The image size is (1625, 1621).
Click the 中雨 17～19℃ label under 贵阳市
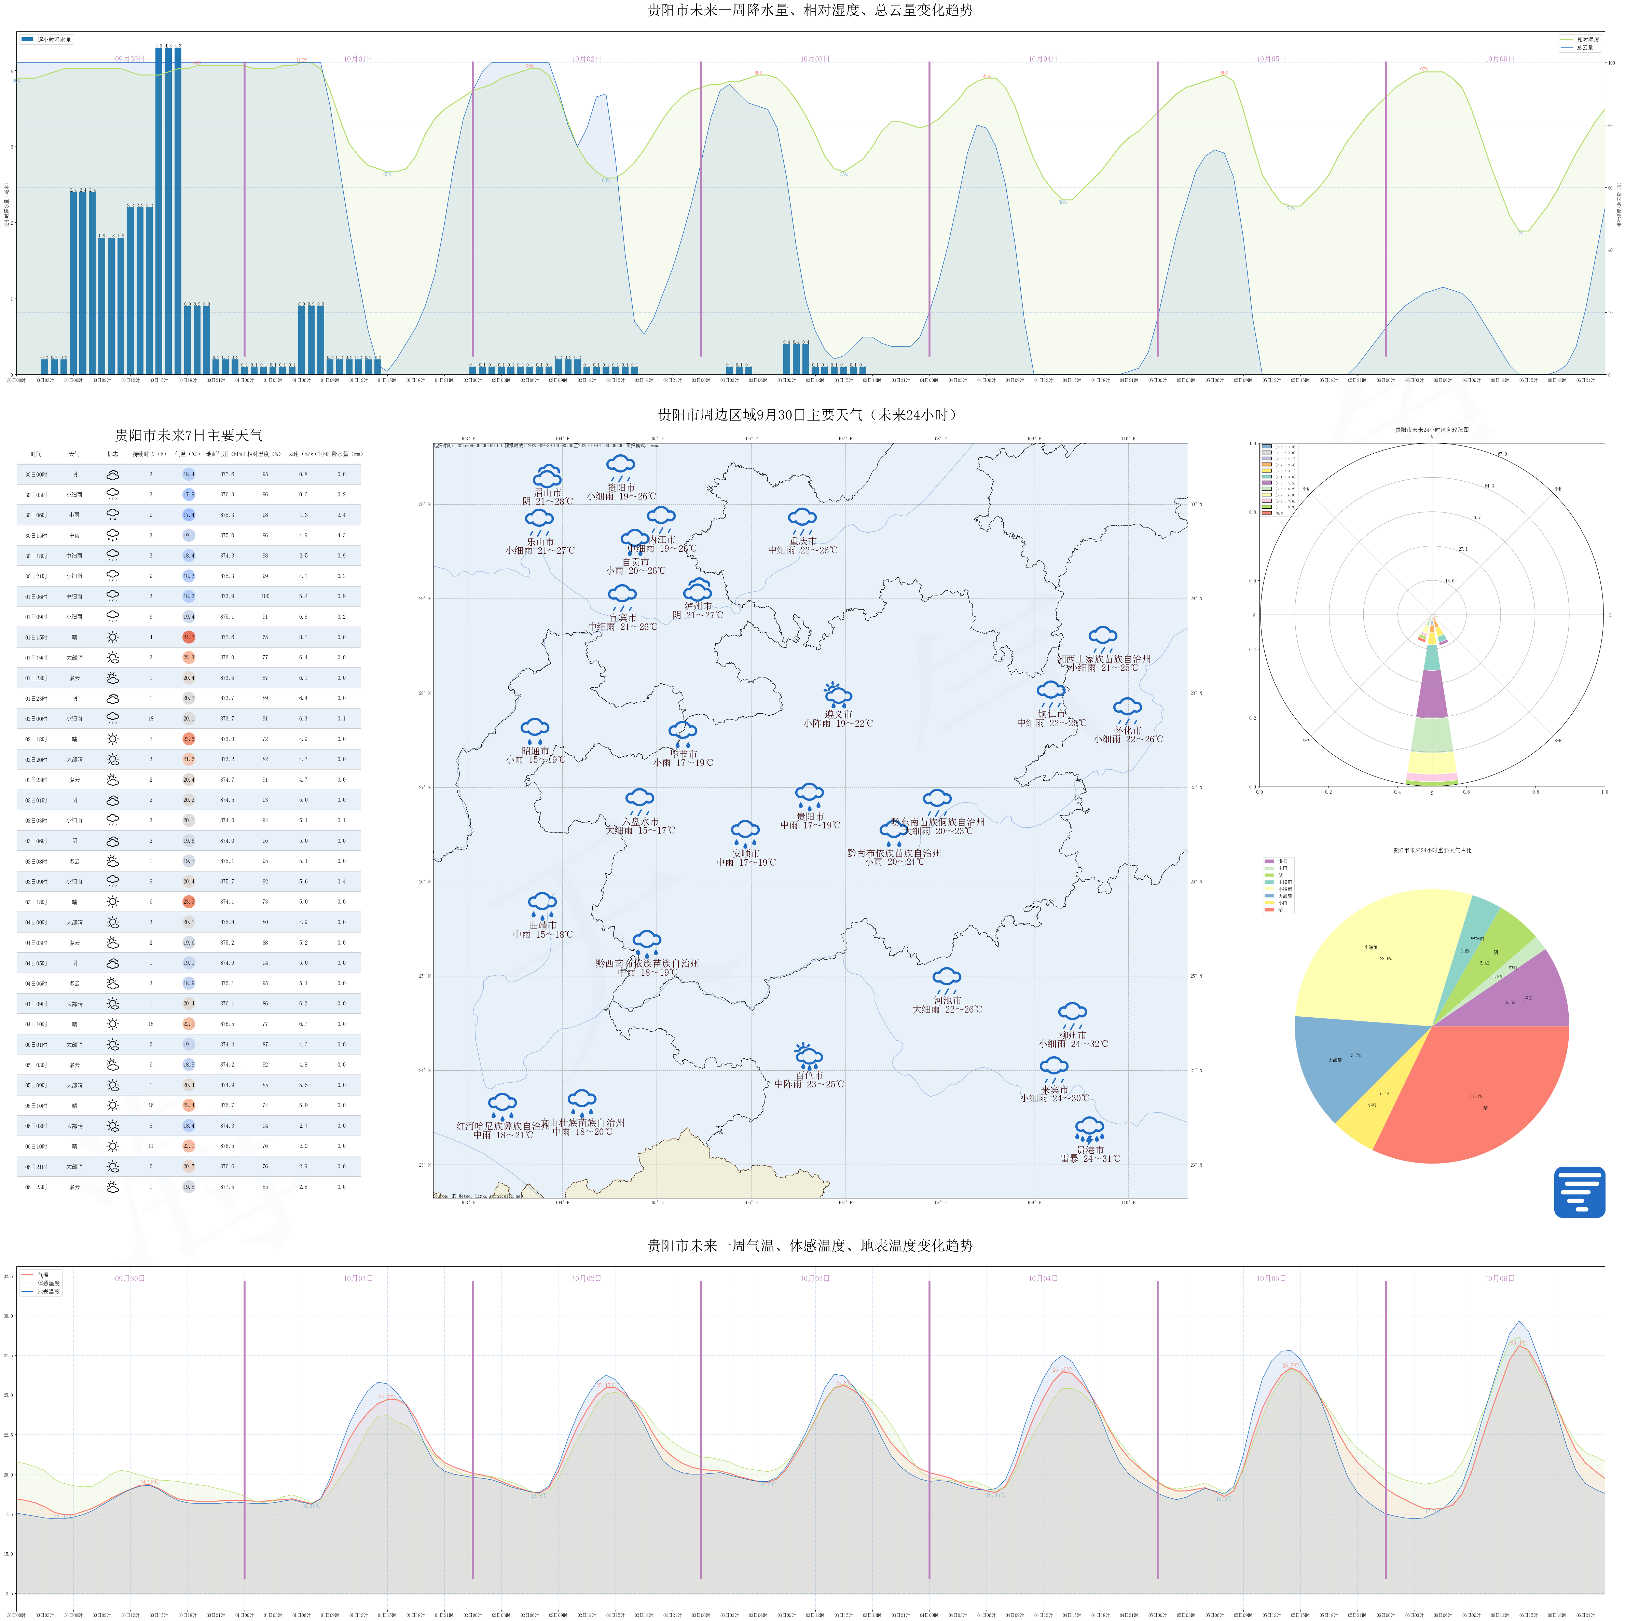[809, 825]
